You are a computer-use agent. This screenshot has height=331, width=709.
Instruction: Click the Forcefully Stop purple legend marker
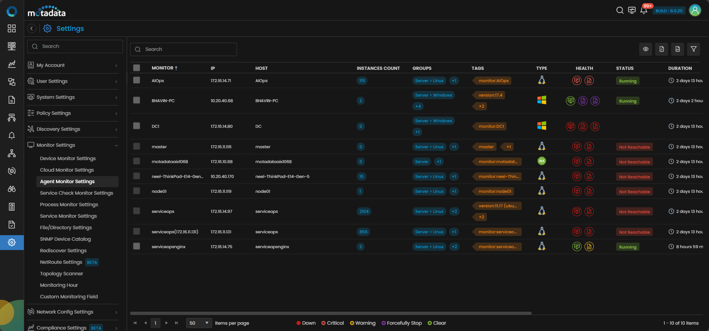pyautogui.click(x=383, y=323)
